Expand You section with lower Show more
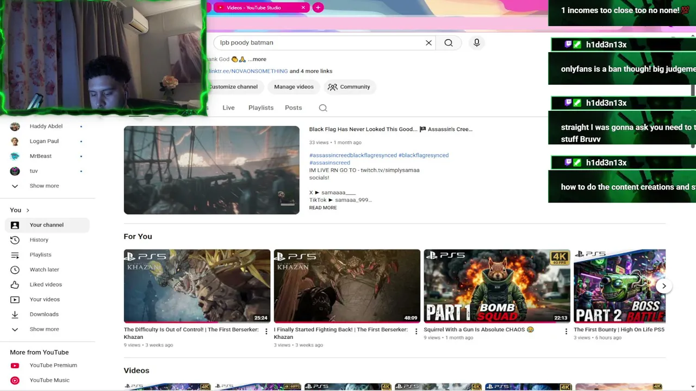The image size is (696, 391). click(x=44, y=329)
